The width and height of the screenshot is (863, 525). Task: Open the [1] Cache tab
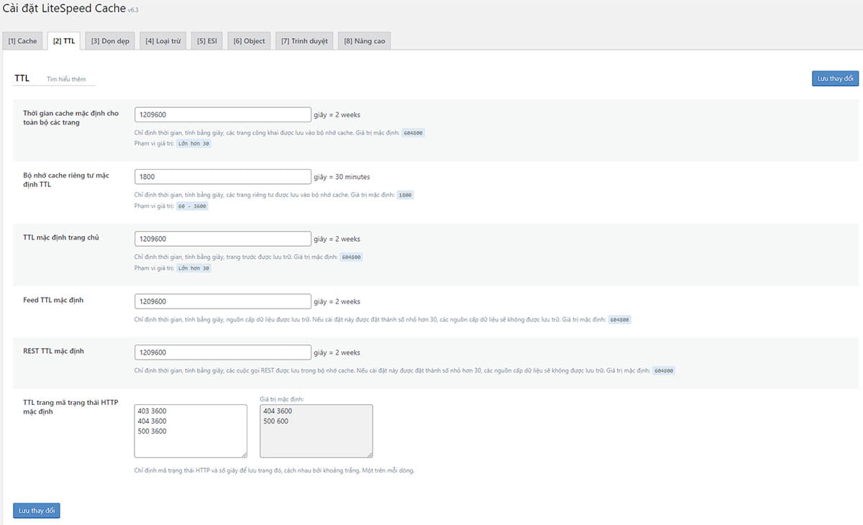coord(22,41)
